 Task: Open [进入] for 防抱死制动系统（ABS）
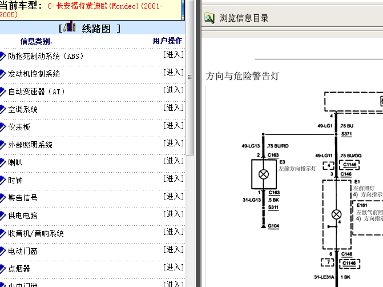174,54
